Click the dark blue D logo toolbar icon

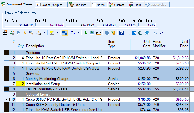122,33
